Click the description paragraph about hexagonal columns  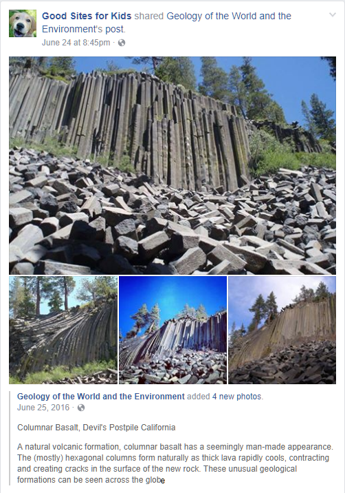point(175,463)
